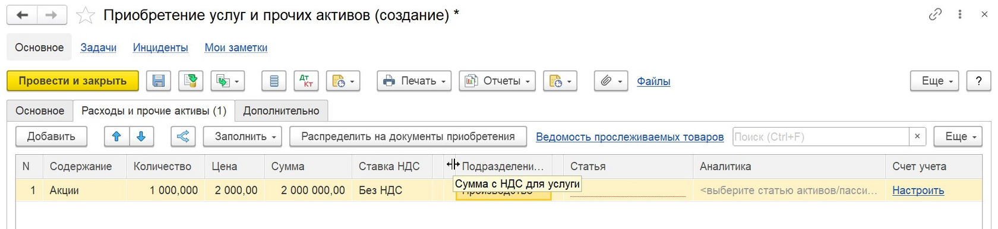This screenshot has width=998, height=229.
Task: Select sum cell 2 000 000,00
Action: (308, 190)
